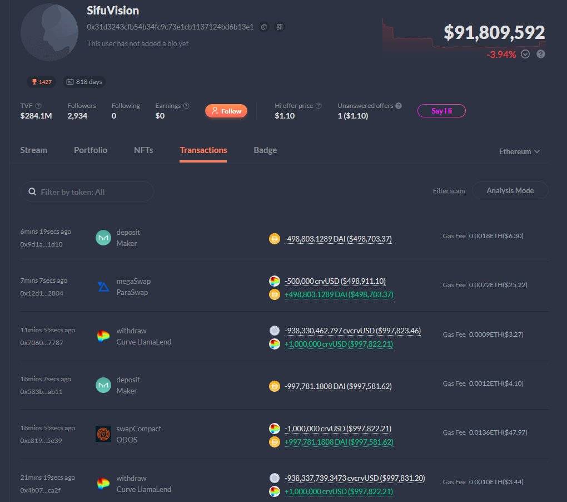Click cvcrvUSD icon beside -938,337,739.3473
This screenshot has width=567, height=502.
click(275, 478)
